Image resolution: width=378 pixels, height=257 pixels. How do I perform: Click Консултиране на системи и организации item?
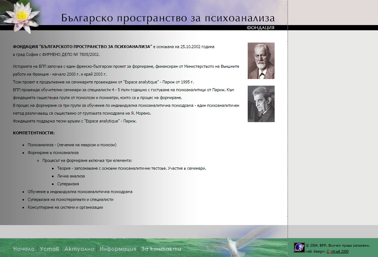65,207
